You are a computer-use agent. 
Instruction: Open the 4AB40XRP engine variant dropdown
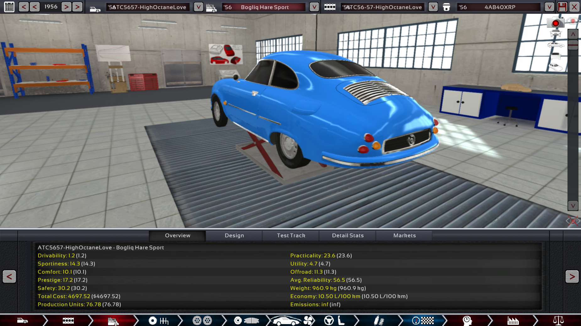[549, 7]
